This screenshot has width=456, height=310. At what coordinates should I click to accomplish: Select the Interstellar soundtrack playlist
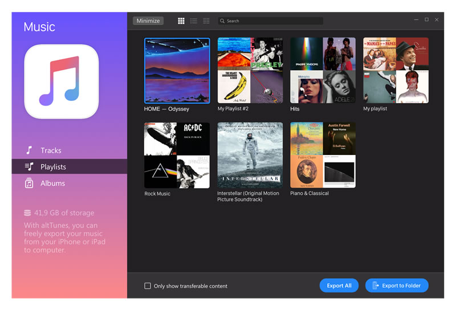tap(250, 156)
